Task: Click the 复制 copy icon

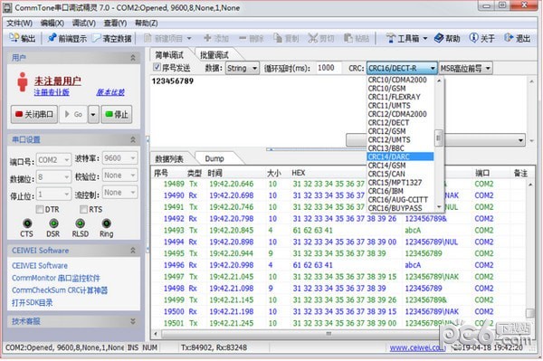Action: (x=278, y=37)
